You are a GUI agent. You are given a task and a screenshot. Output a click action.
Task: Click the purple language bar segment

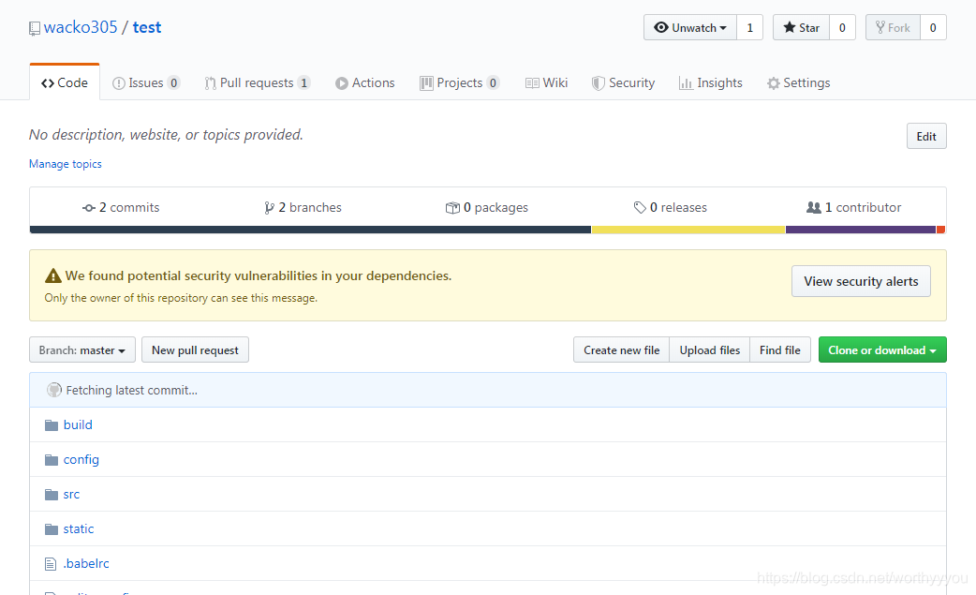coord(861,230)
